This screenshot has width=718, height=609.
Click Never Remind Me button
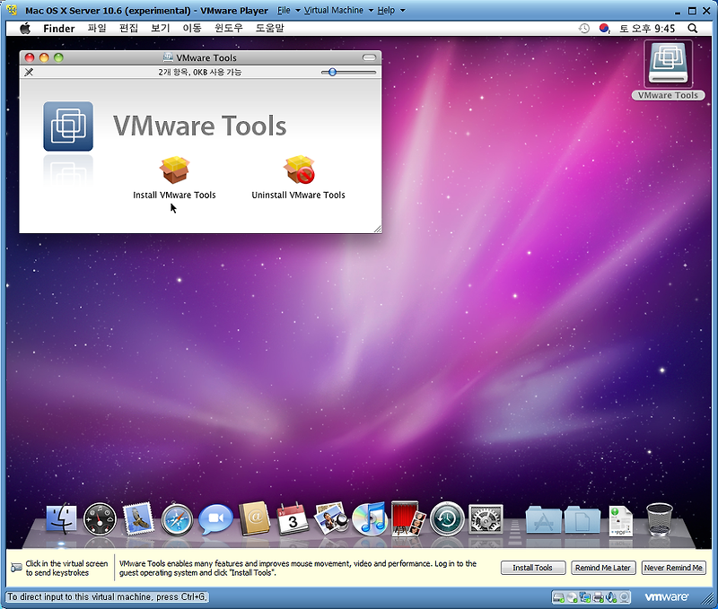pos(674,568)
